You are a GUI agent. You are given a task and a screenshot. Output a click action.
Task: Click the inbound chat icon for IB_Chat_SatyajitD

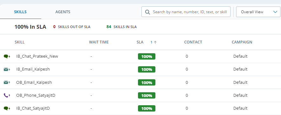[x=7, y=108]
